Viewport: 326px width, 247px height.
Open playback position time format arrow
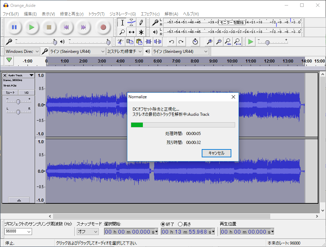point(272,232)
